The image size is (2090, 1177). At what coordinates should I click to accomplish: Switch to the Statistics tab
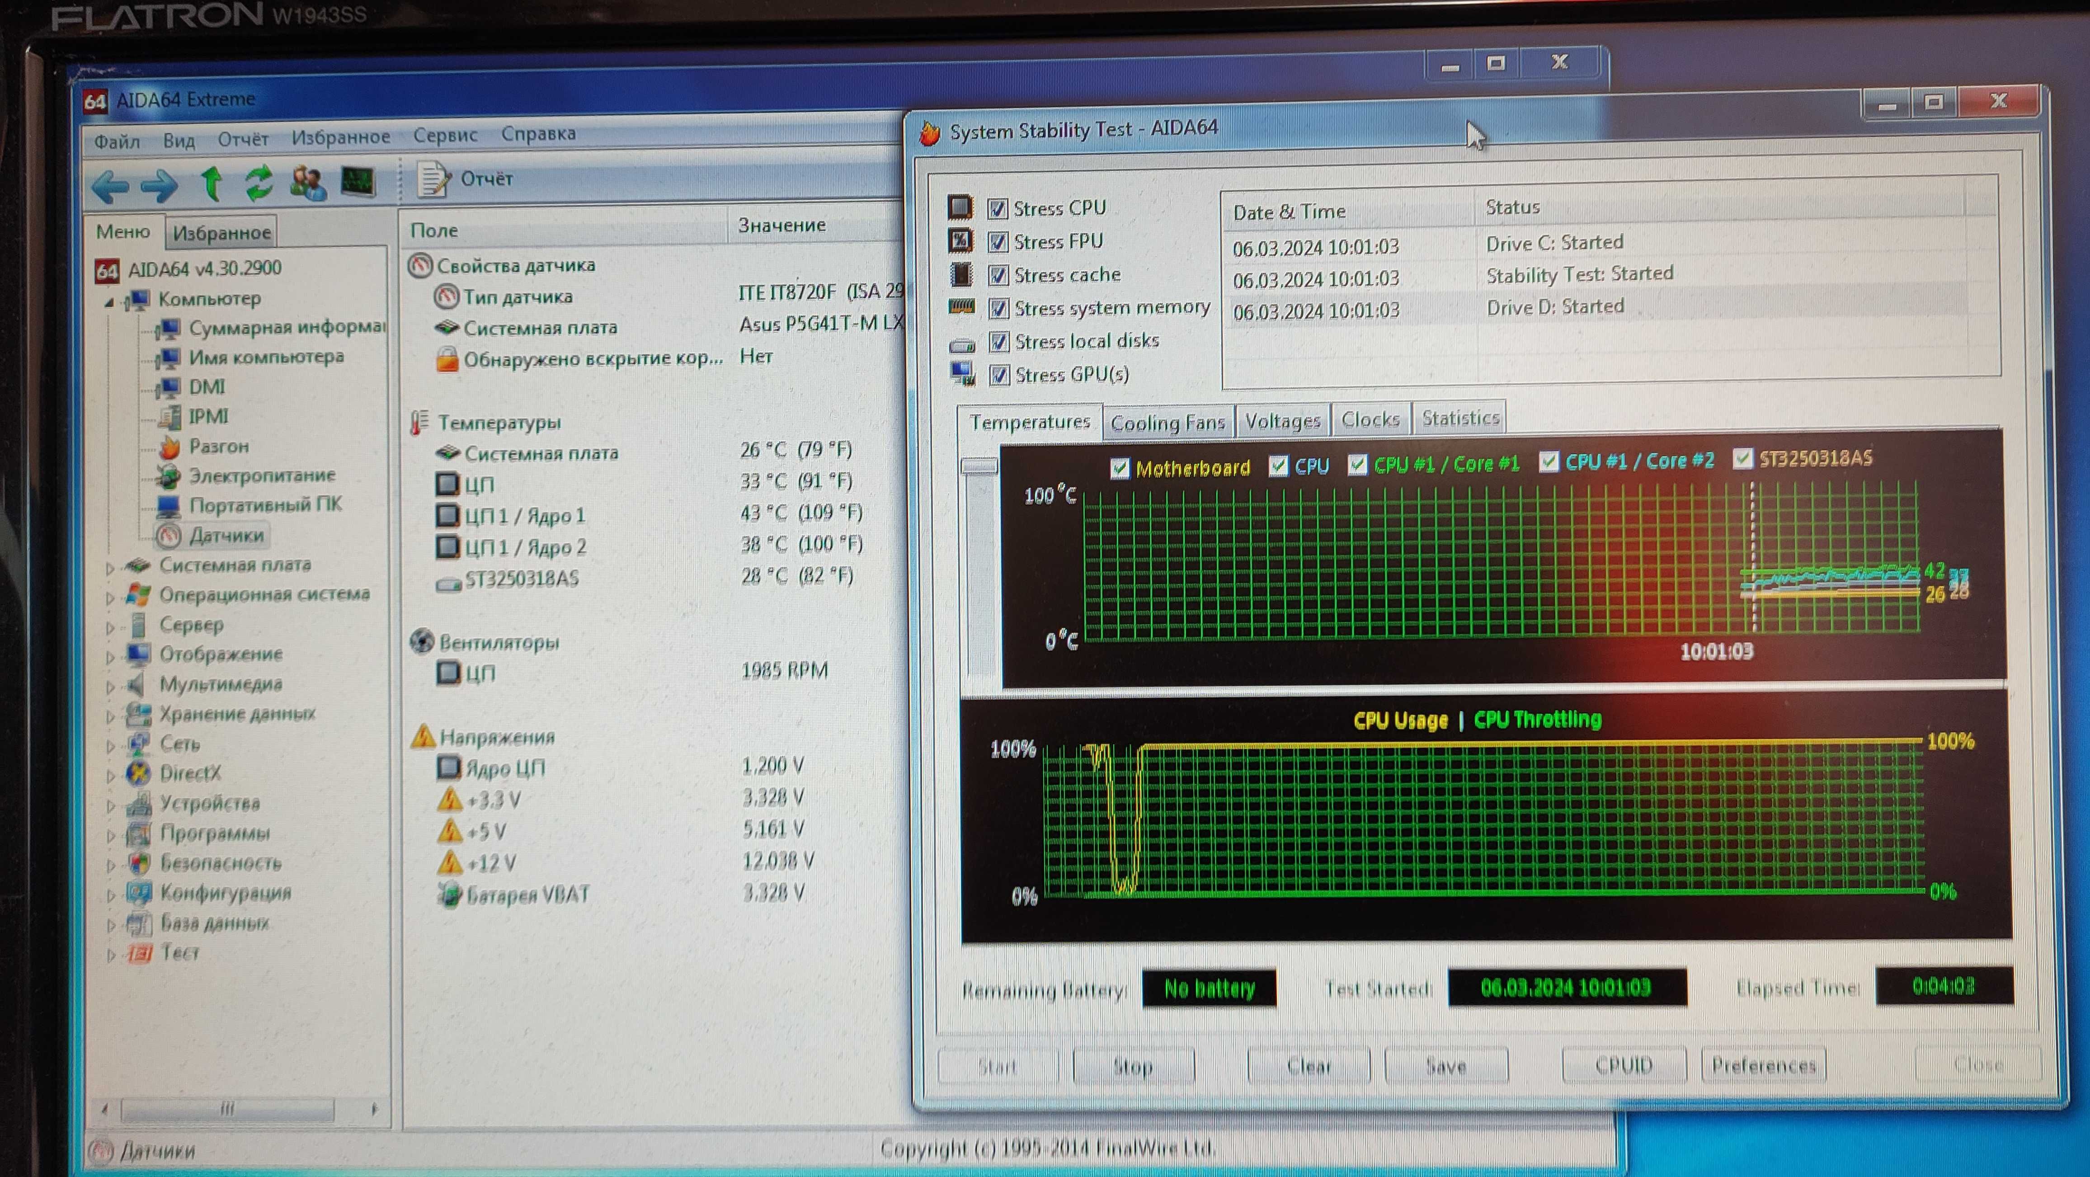1460,418
